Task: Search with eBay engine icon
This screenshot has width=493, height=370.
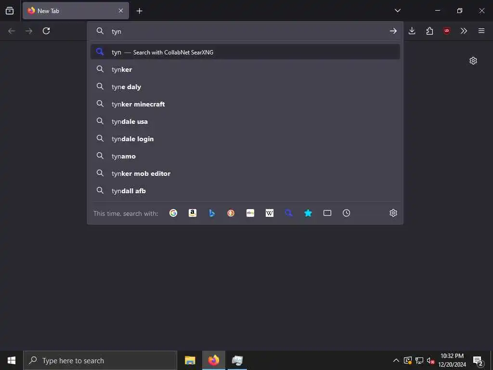Action: coord(250,213)
